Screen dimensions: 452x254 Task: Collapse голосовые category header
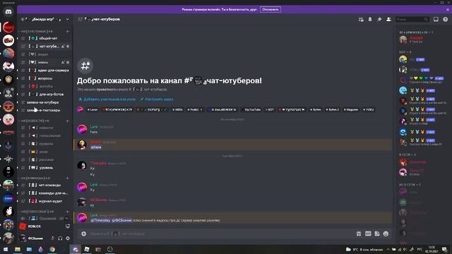coord(37,212)
